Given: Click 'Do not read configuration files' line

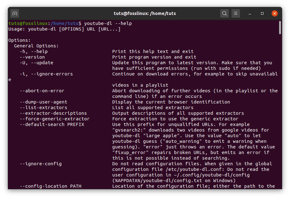Looking at the screenshot, I should pyautogui.click(x=192, y=164).
